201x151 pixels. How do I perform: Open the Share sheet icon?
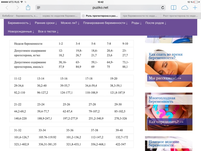pos(28,8)
